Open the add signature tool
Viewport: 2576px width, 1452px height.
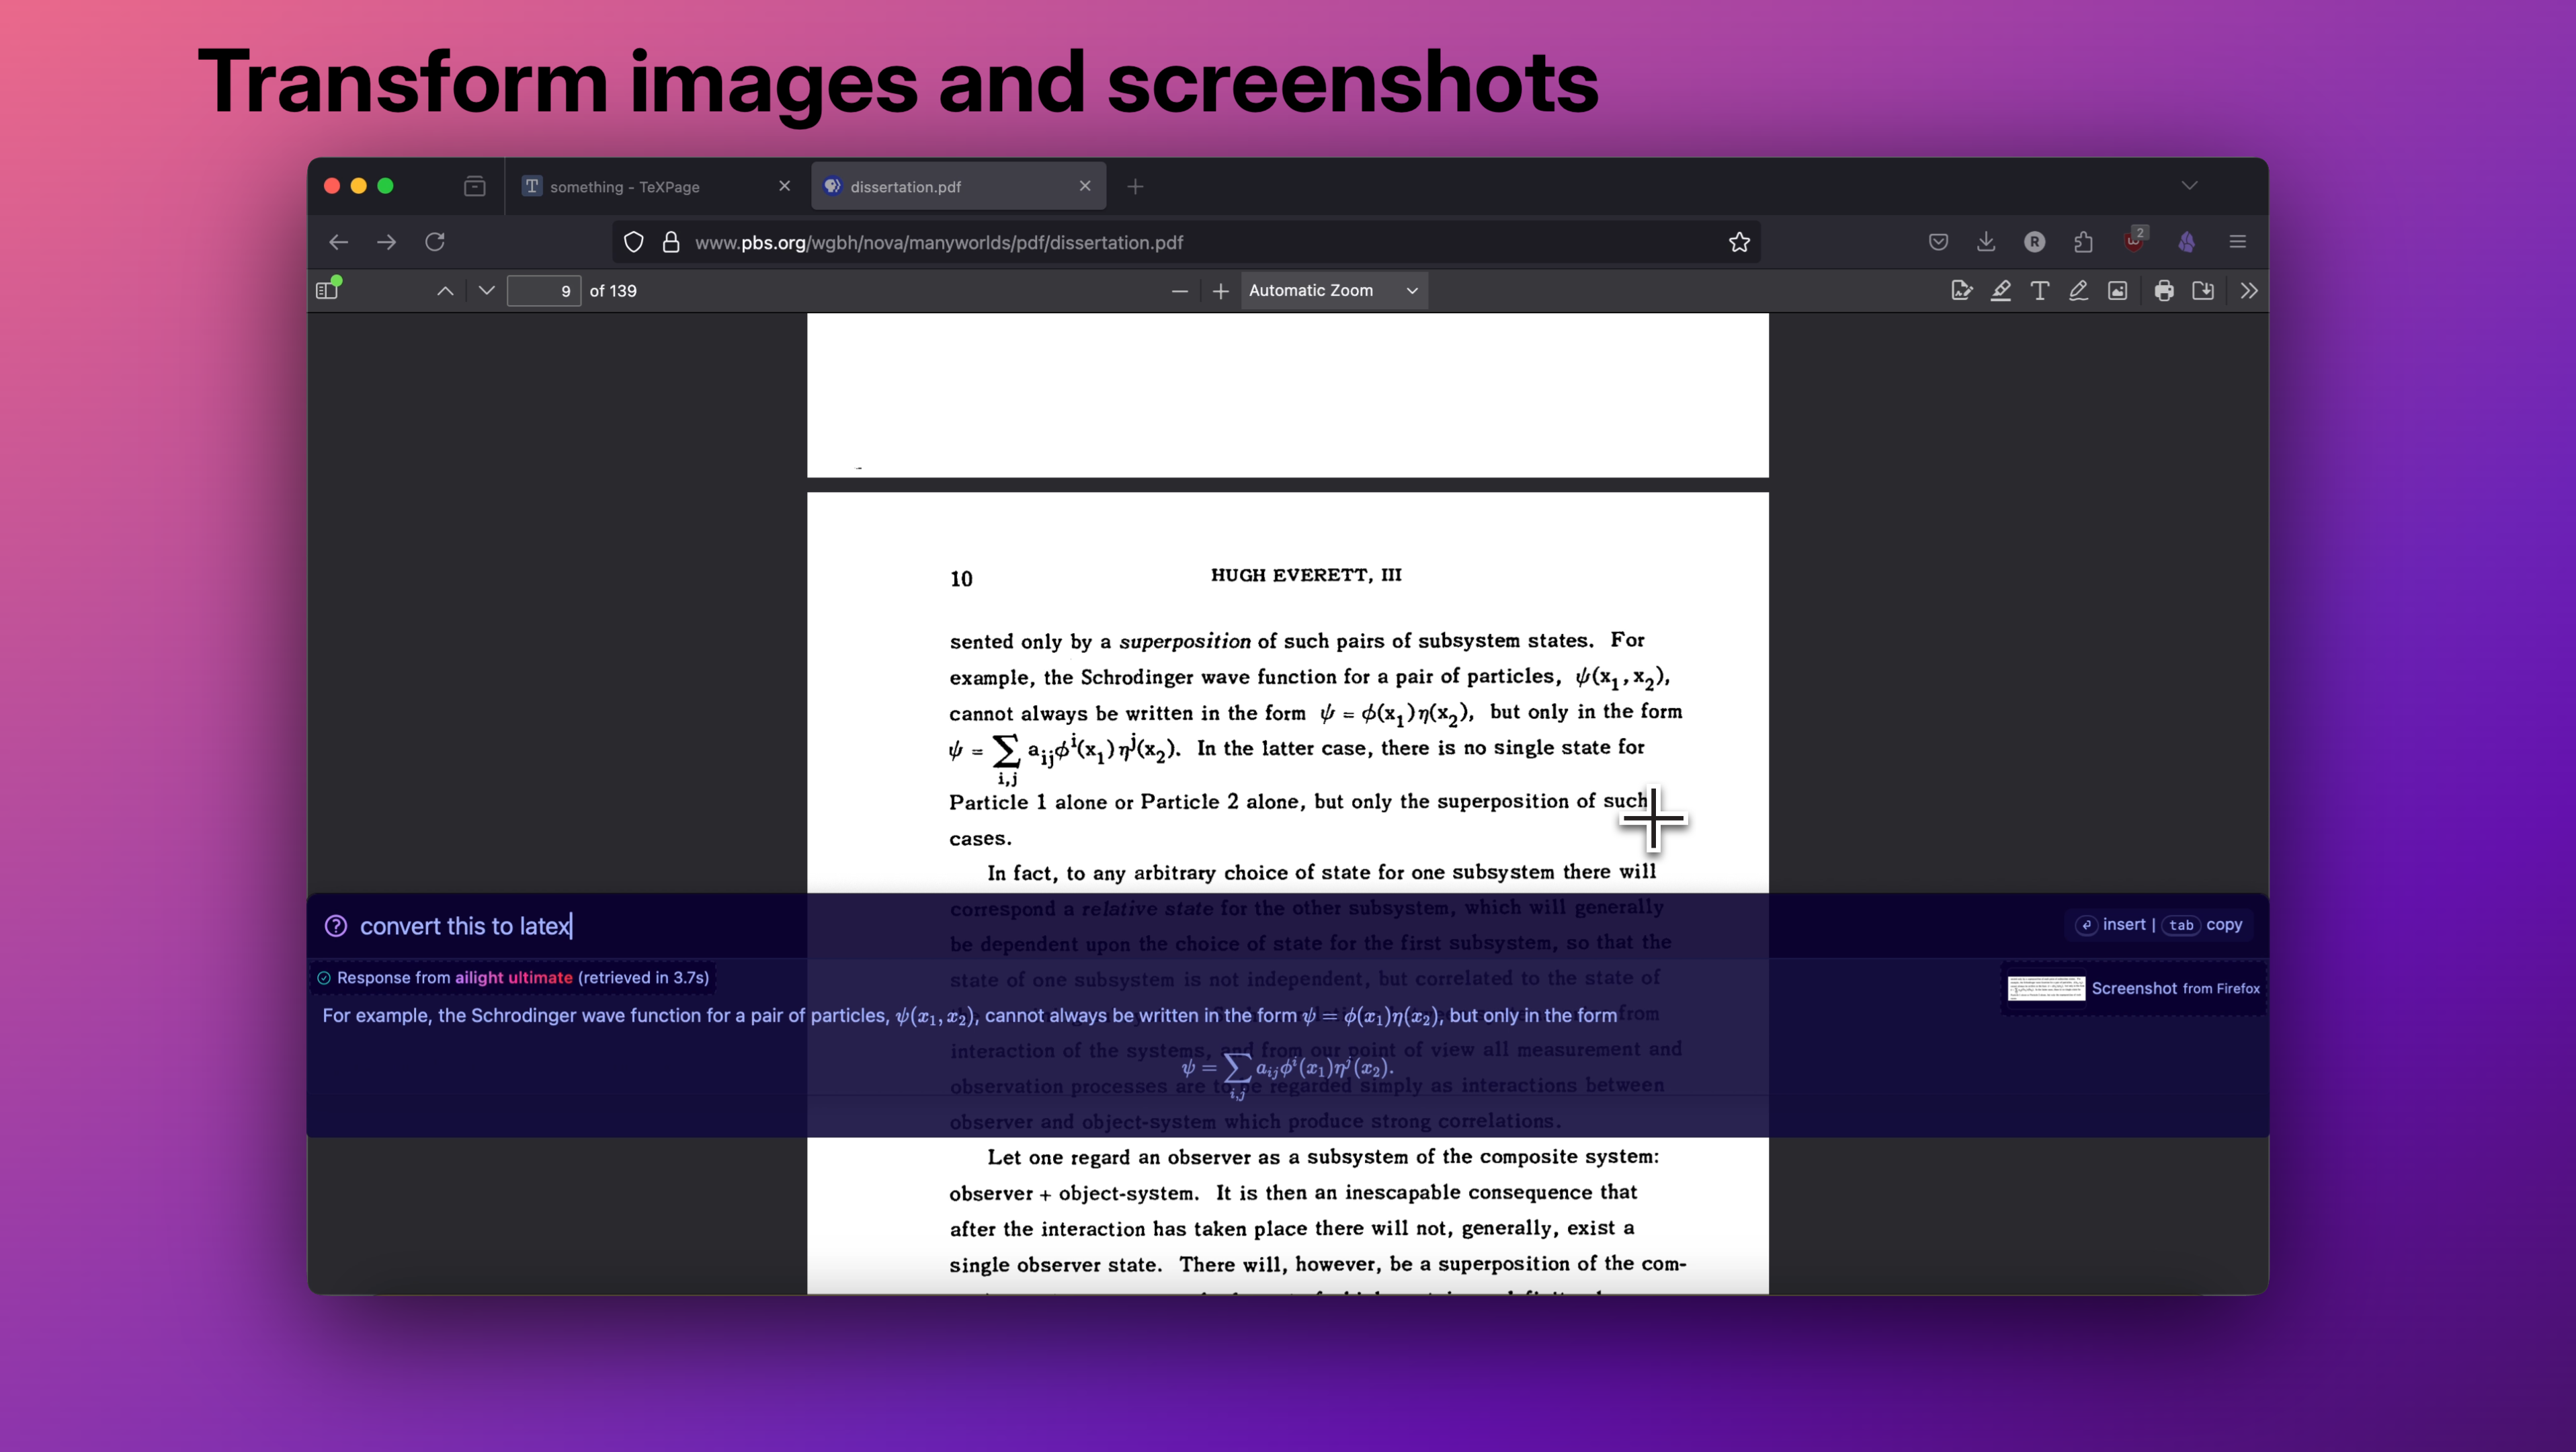pos(1961,291)
